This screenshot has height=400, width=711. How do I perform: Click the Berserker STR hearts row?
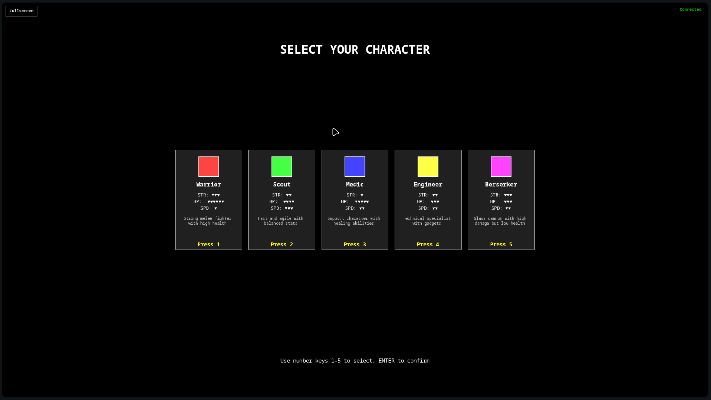(x=501, y=195)
